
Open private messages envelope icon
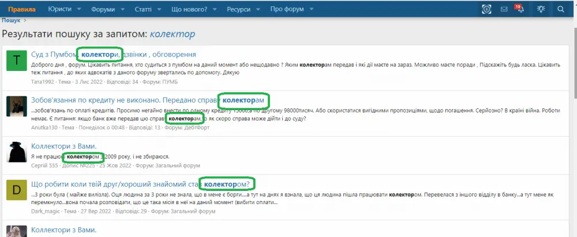pos(504,9)
